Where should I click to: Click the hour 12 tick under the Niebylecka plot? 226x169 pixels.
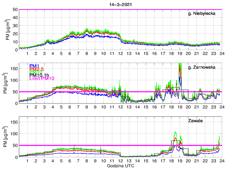click(120, 54)
